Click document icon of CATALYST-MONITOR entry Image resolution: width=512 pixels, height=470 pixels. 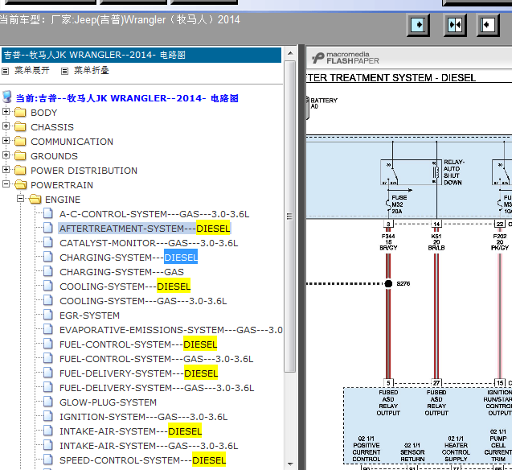pos(48,242)
